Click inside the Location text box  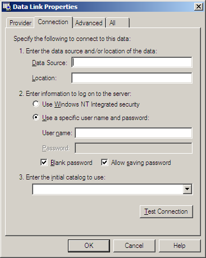click(x=132, y=78)
